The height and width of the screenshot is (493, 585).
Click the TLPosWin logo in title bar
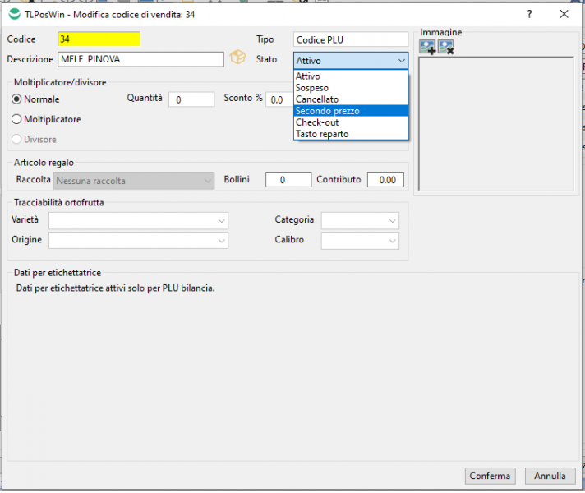click(14, 14)
